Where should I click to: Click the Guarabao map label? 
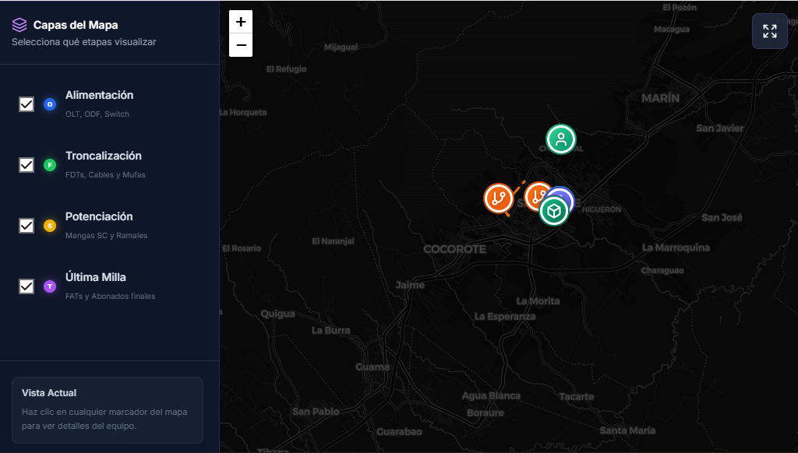click(399, 432)
